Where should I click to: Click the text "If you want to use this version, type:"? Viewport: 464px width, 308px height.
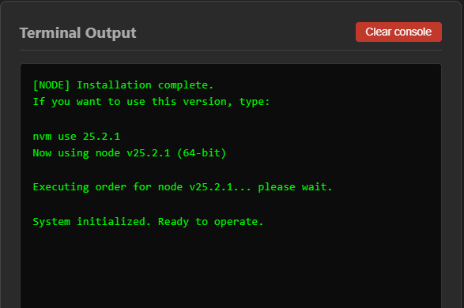(x=151, y=102)
